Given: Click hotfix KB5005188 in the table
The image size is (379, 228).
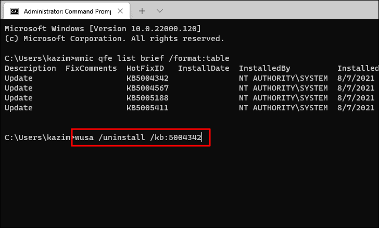Looking at the screenshot, I should click(147, 98).
